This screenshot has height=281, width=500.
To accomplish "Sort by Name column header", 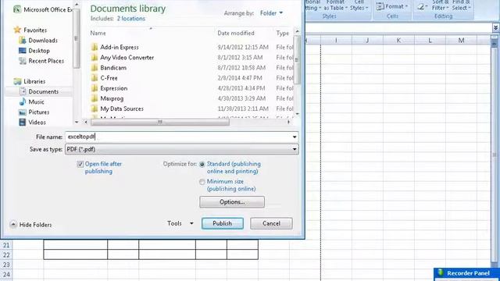I will coord(98,33).
